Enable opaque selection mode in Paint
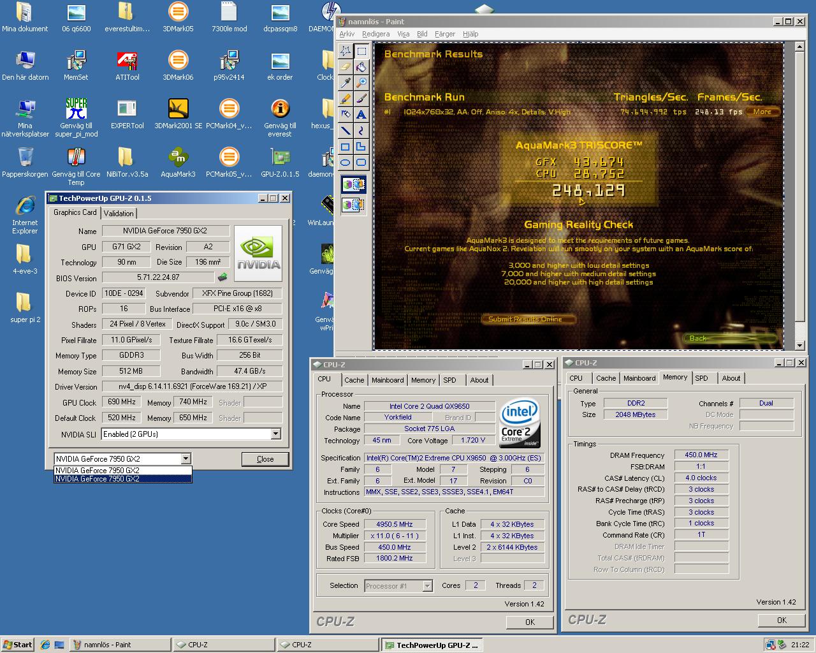 (353, 186)
